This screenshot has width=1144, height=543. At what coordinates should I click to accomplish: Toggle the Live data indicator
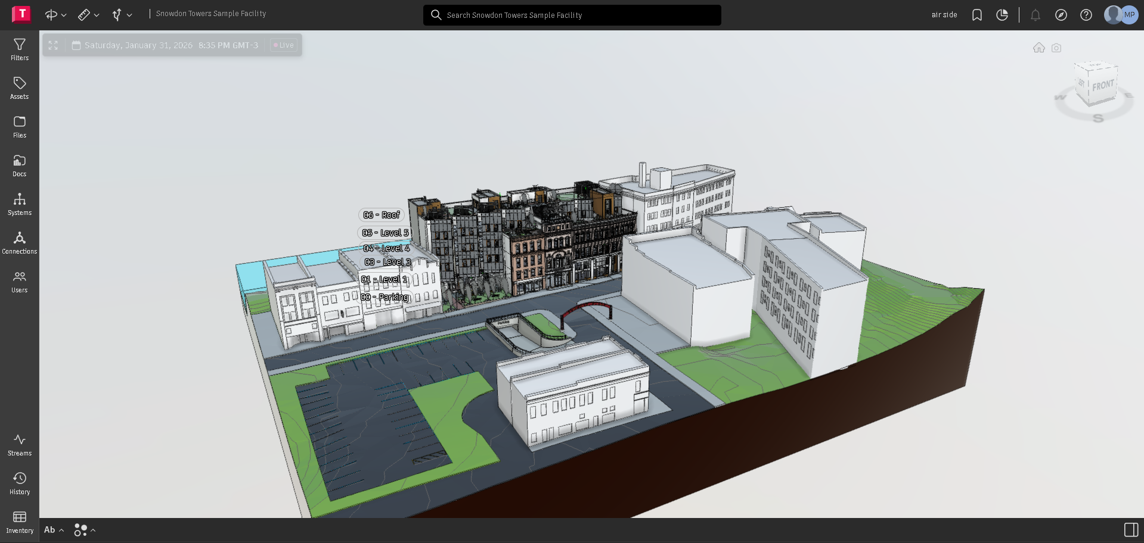pyautogui.click(x=283, y=45)
